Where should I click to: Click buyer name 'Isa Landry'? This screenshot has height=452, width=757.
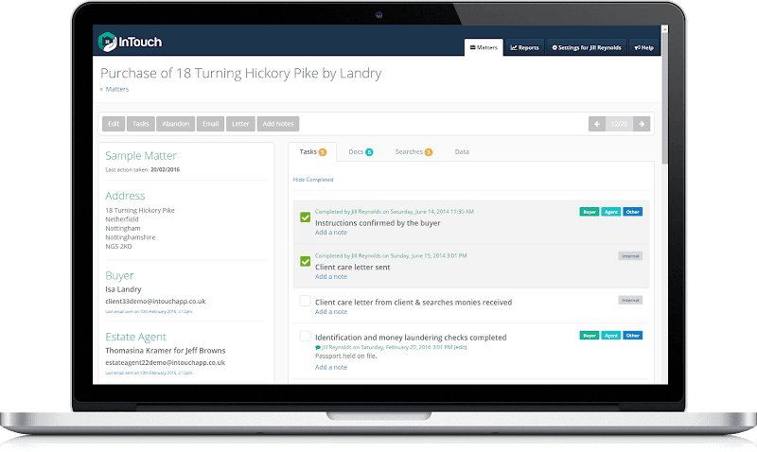point(123,289)
